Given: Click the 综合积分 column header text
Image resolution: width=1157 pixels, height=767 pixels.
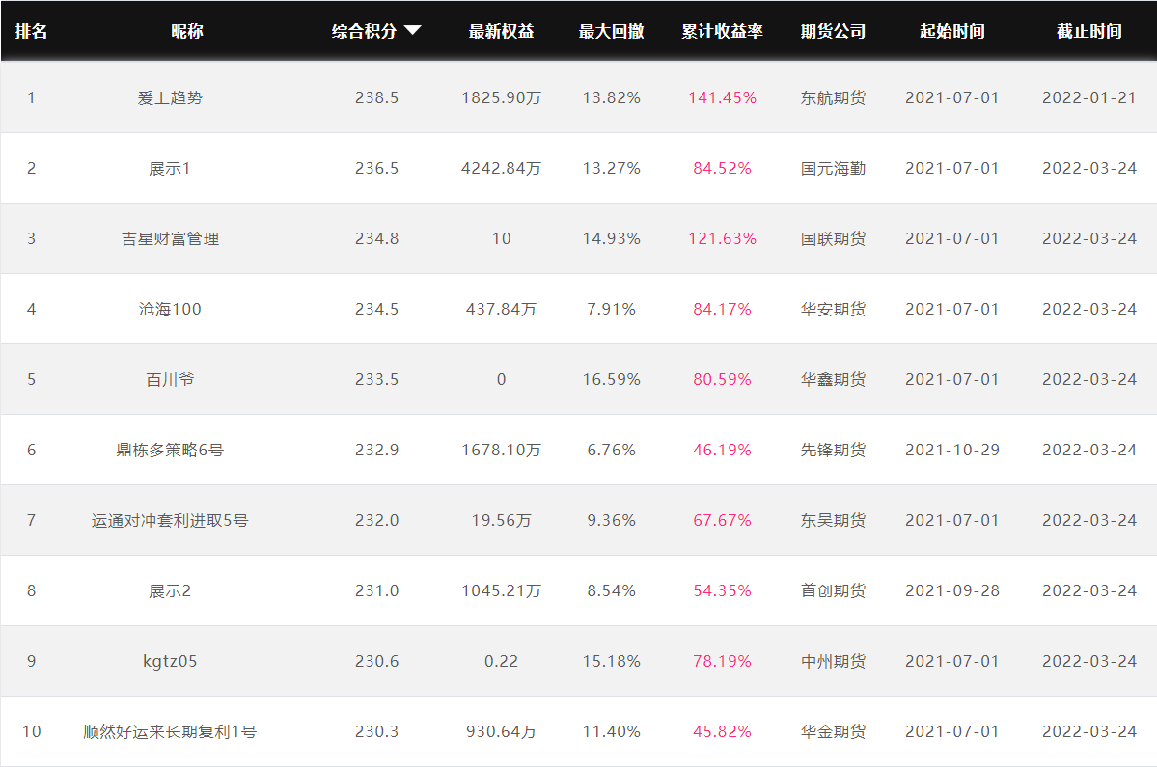Looking at the screenshot, I should click(x=364, y=31).
